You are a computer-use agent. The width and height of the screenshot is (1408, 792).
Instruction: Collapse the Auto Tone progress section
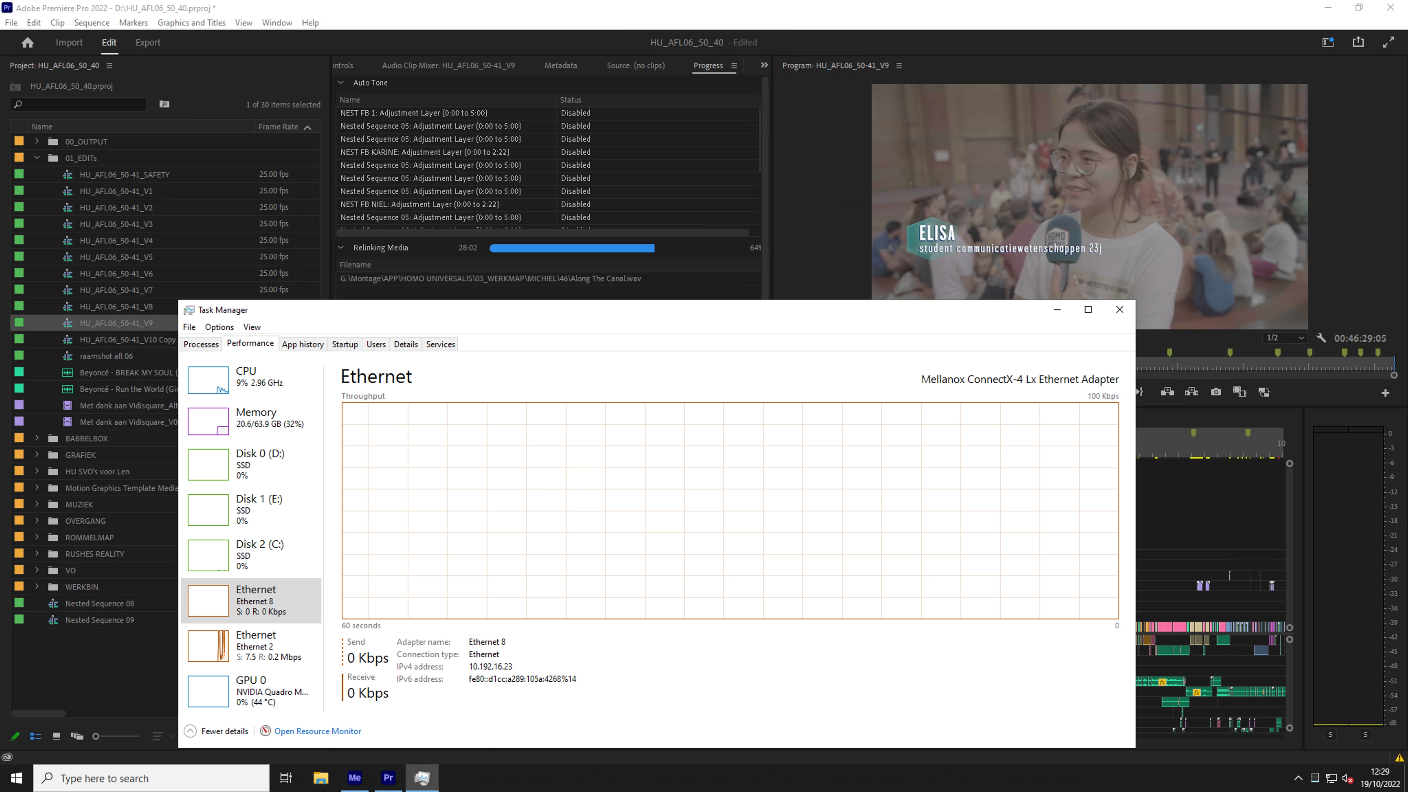coord(341,82)
